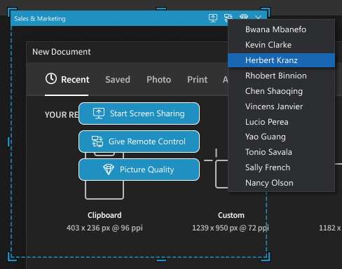Click the New Document dialog title
The height and width of the screenshot is (269, 342).
[x=62, y=52]
